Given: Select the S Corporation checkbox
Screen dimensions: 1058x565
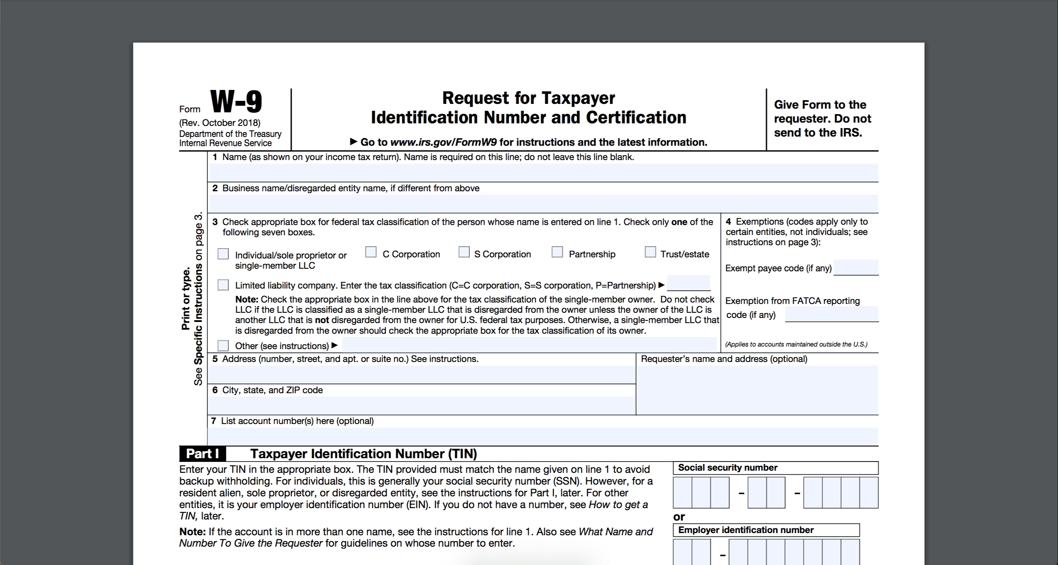Looking at the screenshot, I should pos(465,253).
